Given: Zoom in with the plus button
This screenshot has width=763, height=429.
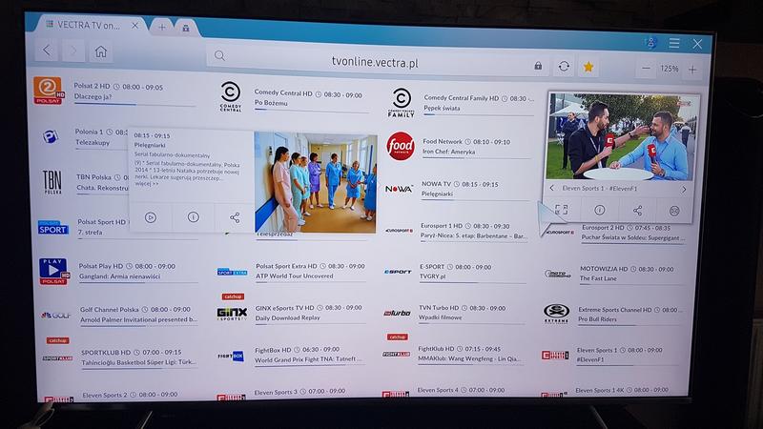Looking at the screenshot, I should [x=692, y=70].
